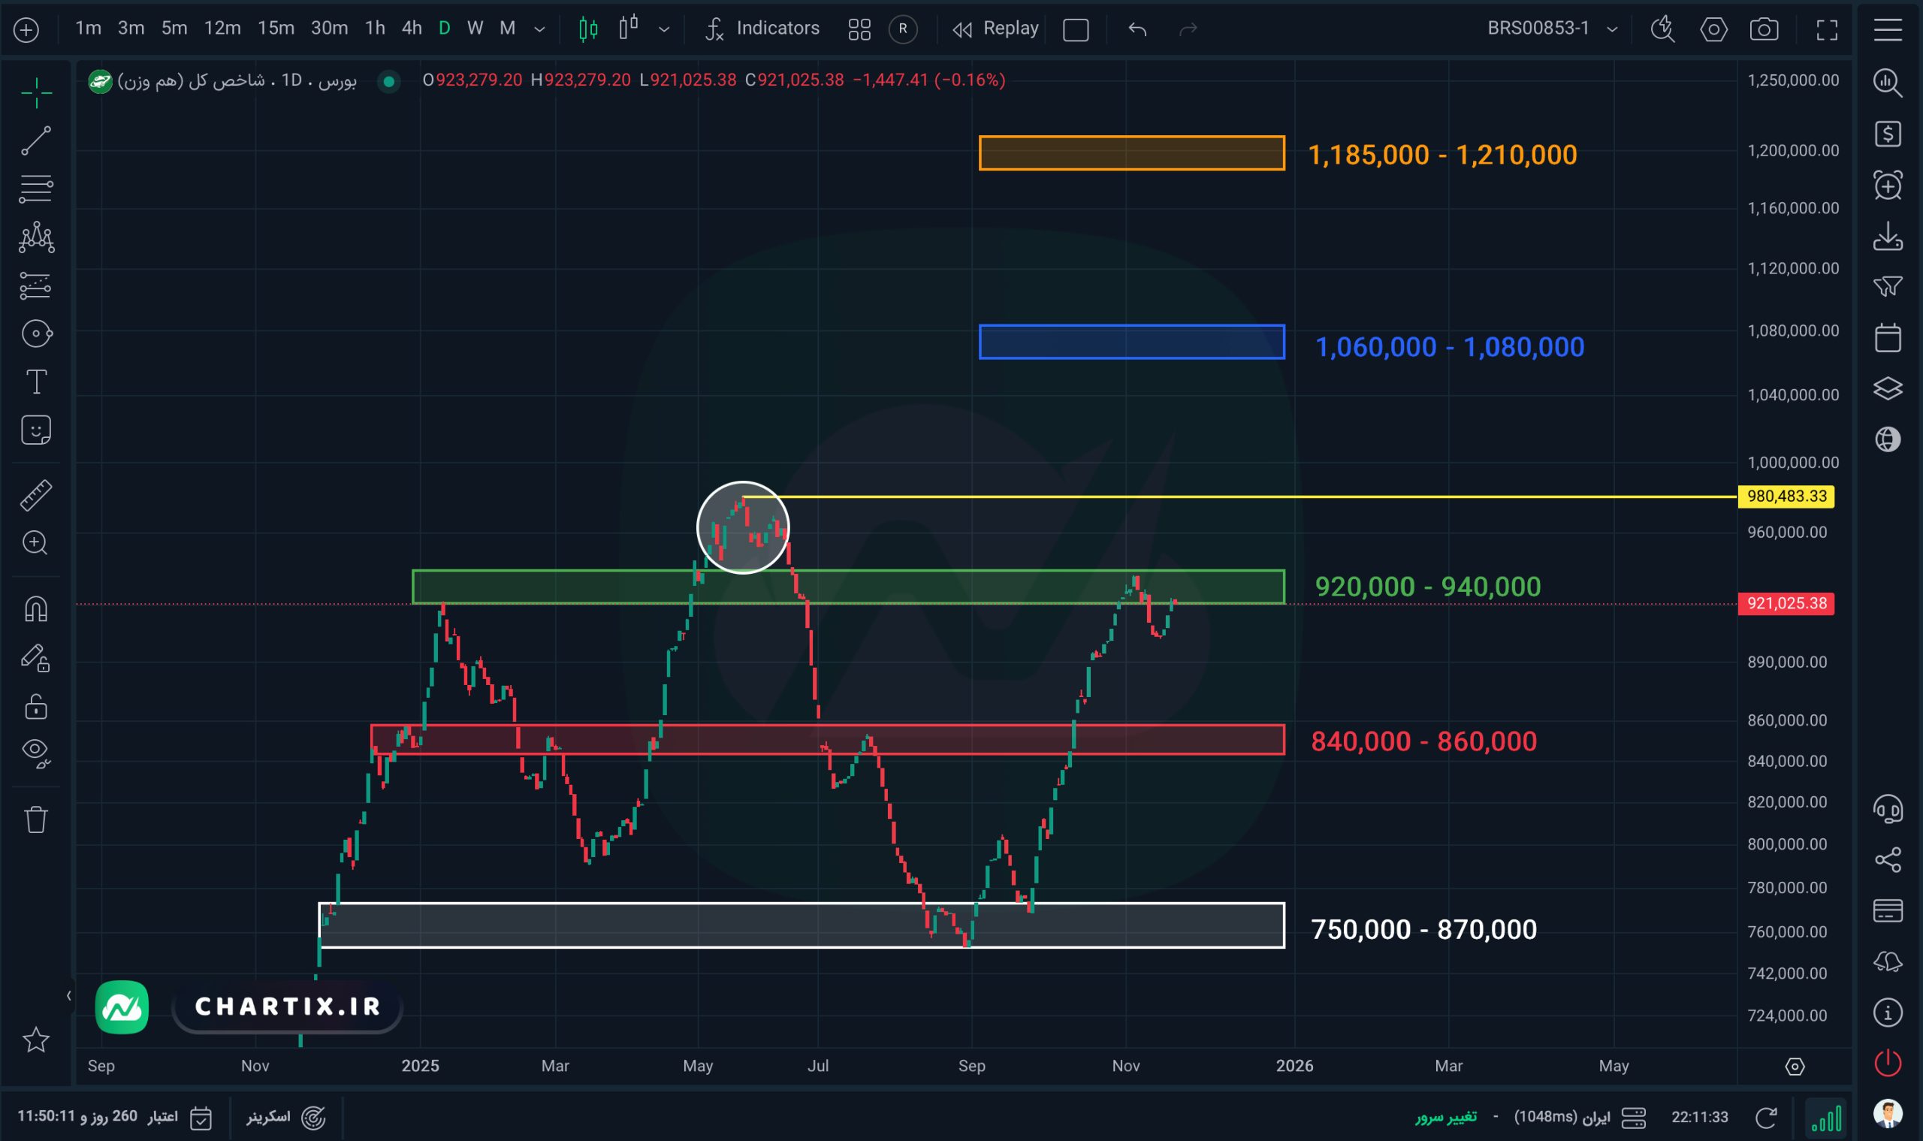Select the ruler measure tool
This screenshot has height=1141, width=1923.
click(35, 495)
